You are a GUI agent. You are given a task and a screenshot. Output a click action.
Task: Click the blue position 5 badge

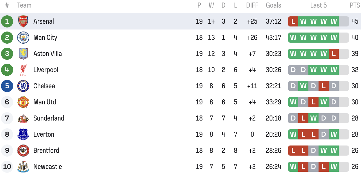coord(7,86)
